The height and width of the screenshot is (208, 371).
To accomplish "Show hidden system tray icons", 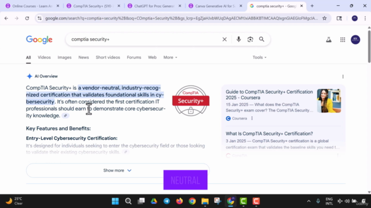I will (308, 201).
